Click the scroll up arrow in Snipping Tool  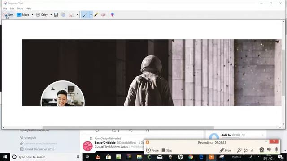coord(283,21)
